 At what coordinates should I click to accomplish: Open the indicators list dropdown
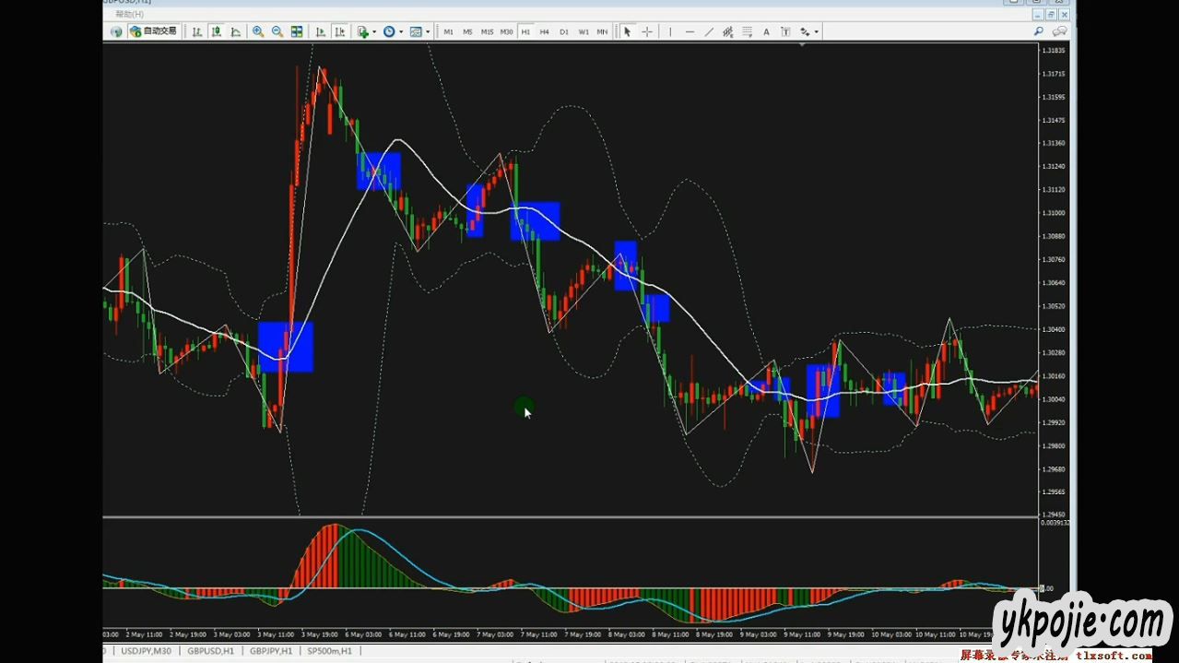tap(366, 31)
